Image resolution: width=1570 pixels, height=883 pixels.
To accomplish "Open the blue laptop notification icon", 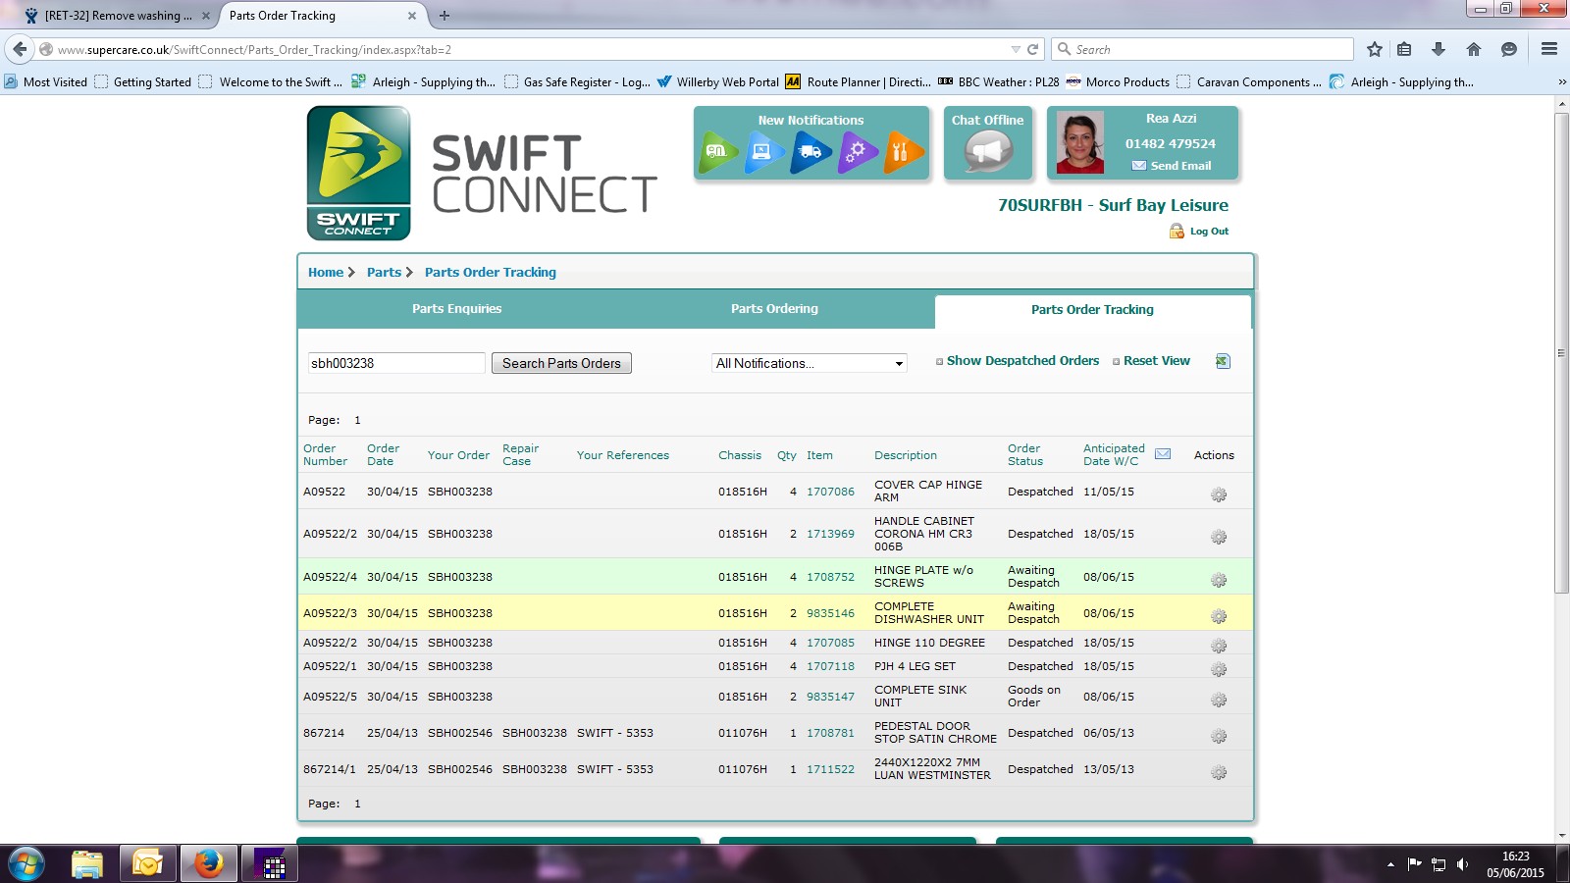I will 763,152.
